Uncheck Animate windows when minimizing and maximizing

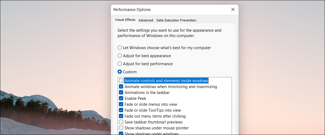point(121,87)
